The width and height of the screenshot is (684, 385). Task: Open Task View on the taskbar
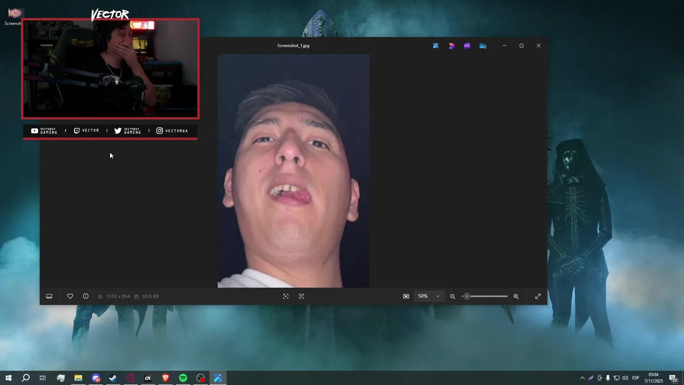(x=43, y=378)
